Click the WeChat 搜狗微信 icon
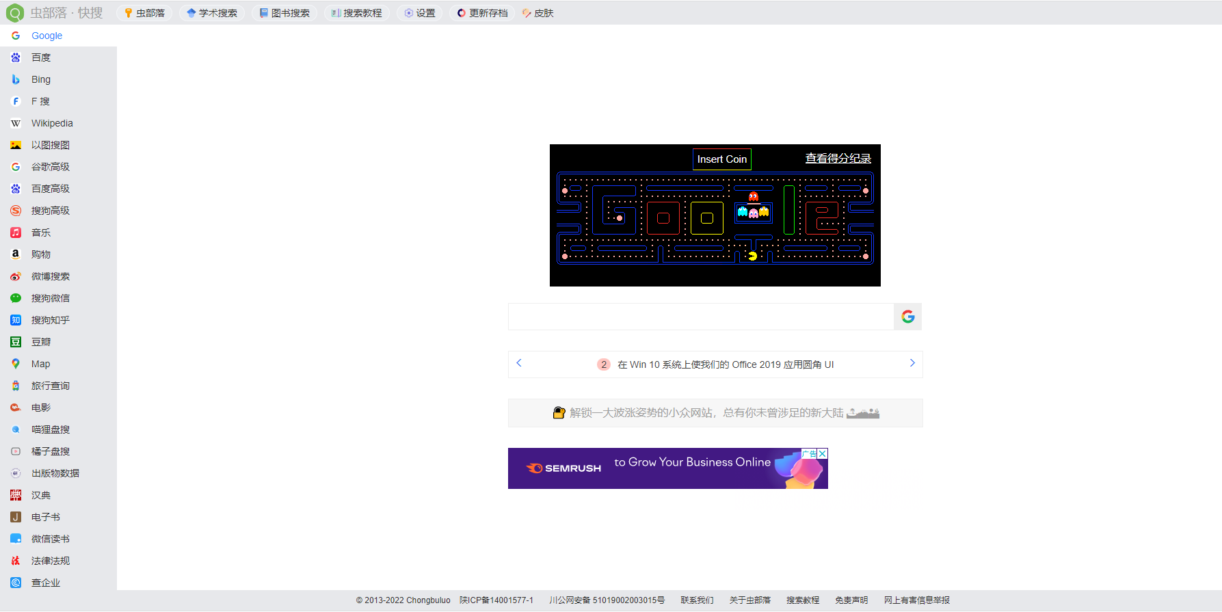The image size is (1222, 612). (x=16, y=298)
